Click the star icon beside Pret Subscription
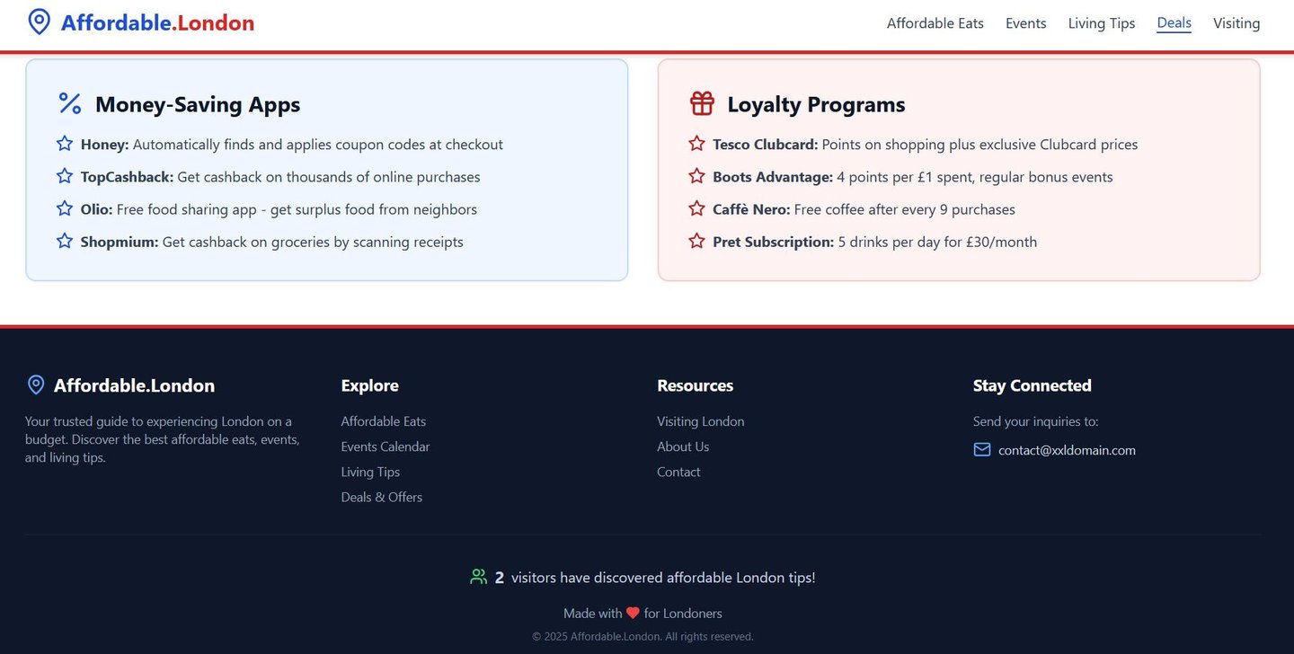Screen dimensions: 1294x654 (696, 241)
